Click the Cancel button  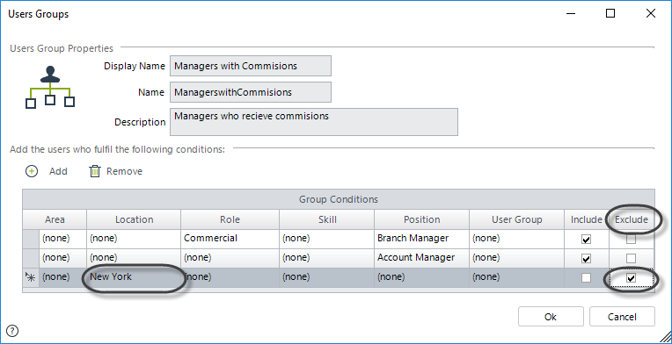click(x=622, y=317)
